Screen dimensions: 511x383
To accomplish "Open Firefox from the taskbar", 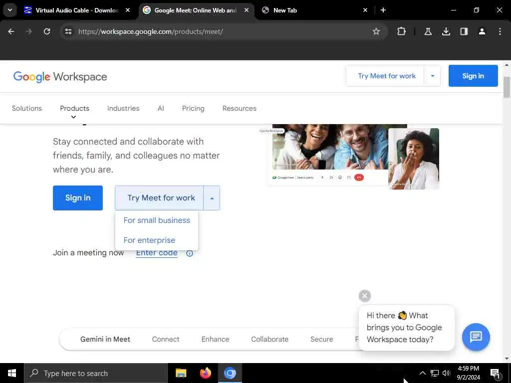I will pyautogui.click(x=205, y=373).
